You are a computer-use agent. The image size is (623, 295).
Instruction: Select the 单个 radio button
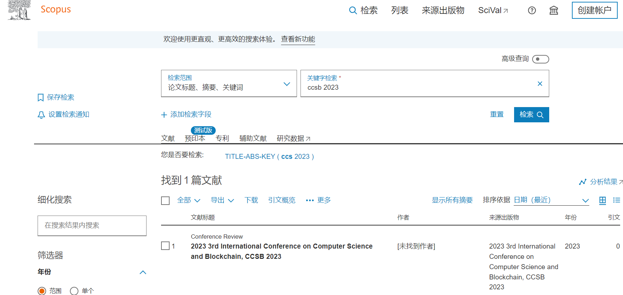74,291
